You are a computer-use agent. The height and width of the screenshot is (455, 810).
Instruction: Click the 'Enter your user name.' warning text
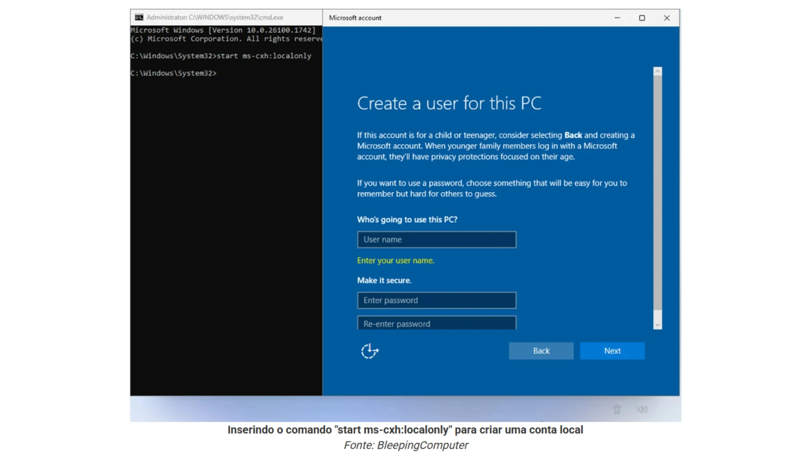click(396, 260)
